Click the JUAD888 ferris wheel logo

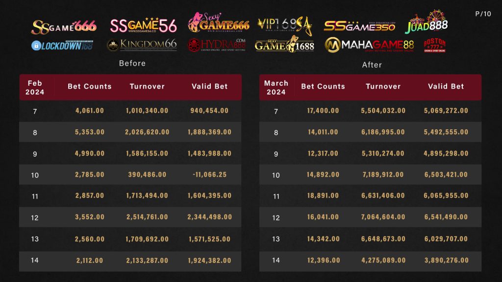click(427, 23)
